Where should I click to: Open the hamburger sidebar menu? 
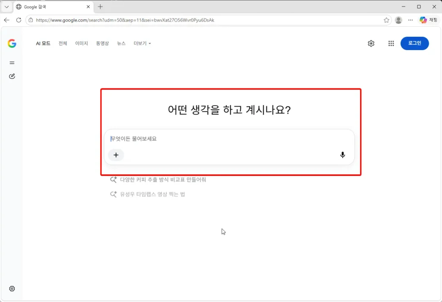12,63
